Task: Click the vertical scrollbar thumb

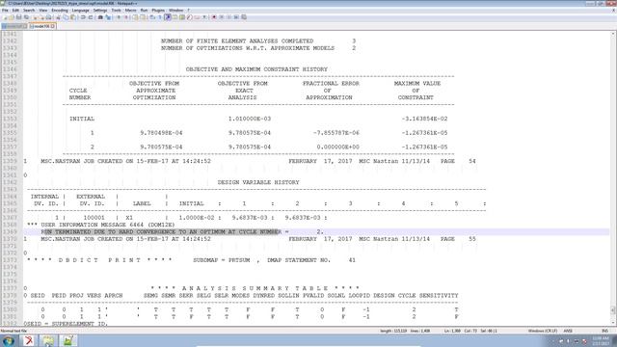Action: pos(613,310)
